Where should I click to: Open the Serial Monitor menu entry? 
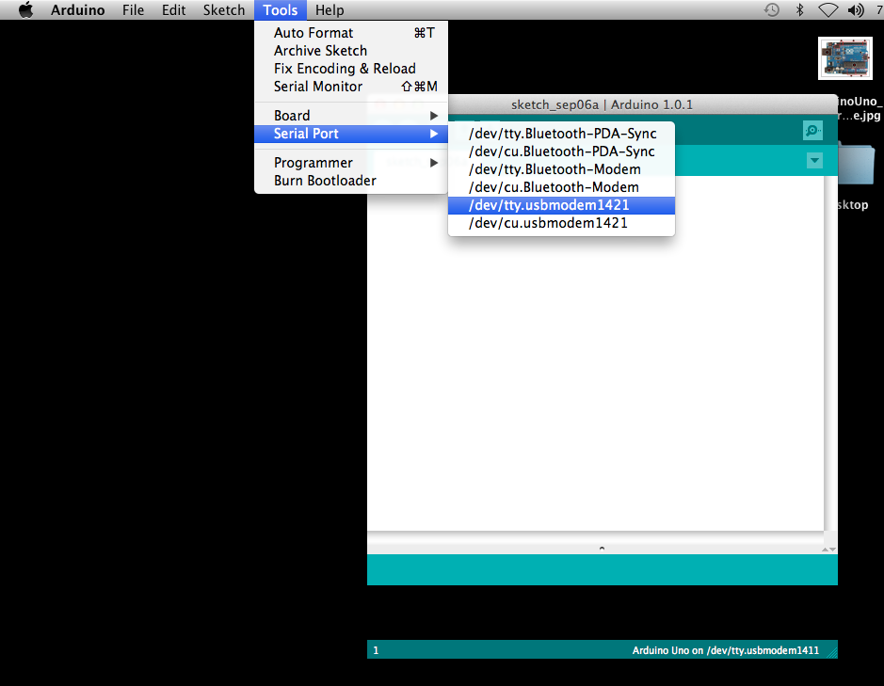[x=351, y=87]
